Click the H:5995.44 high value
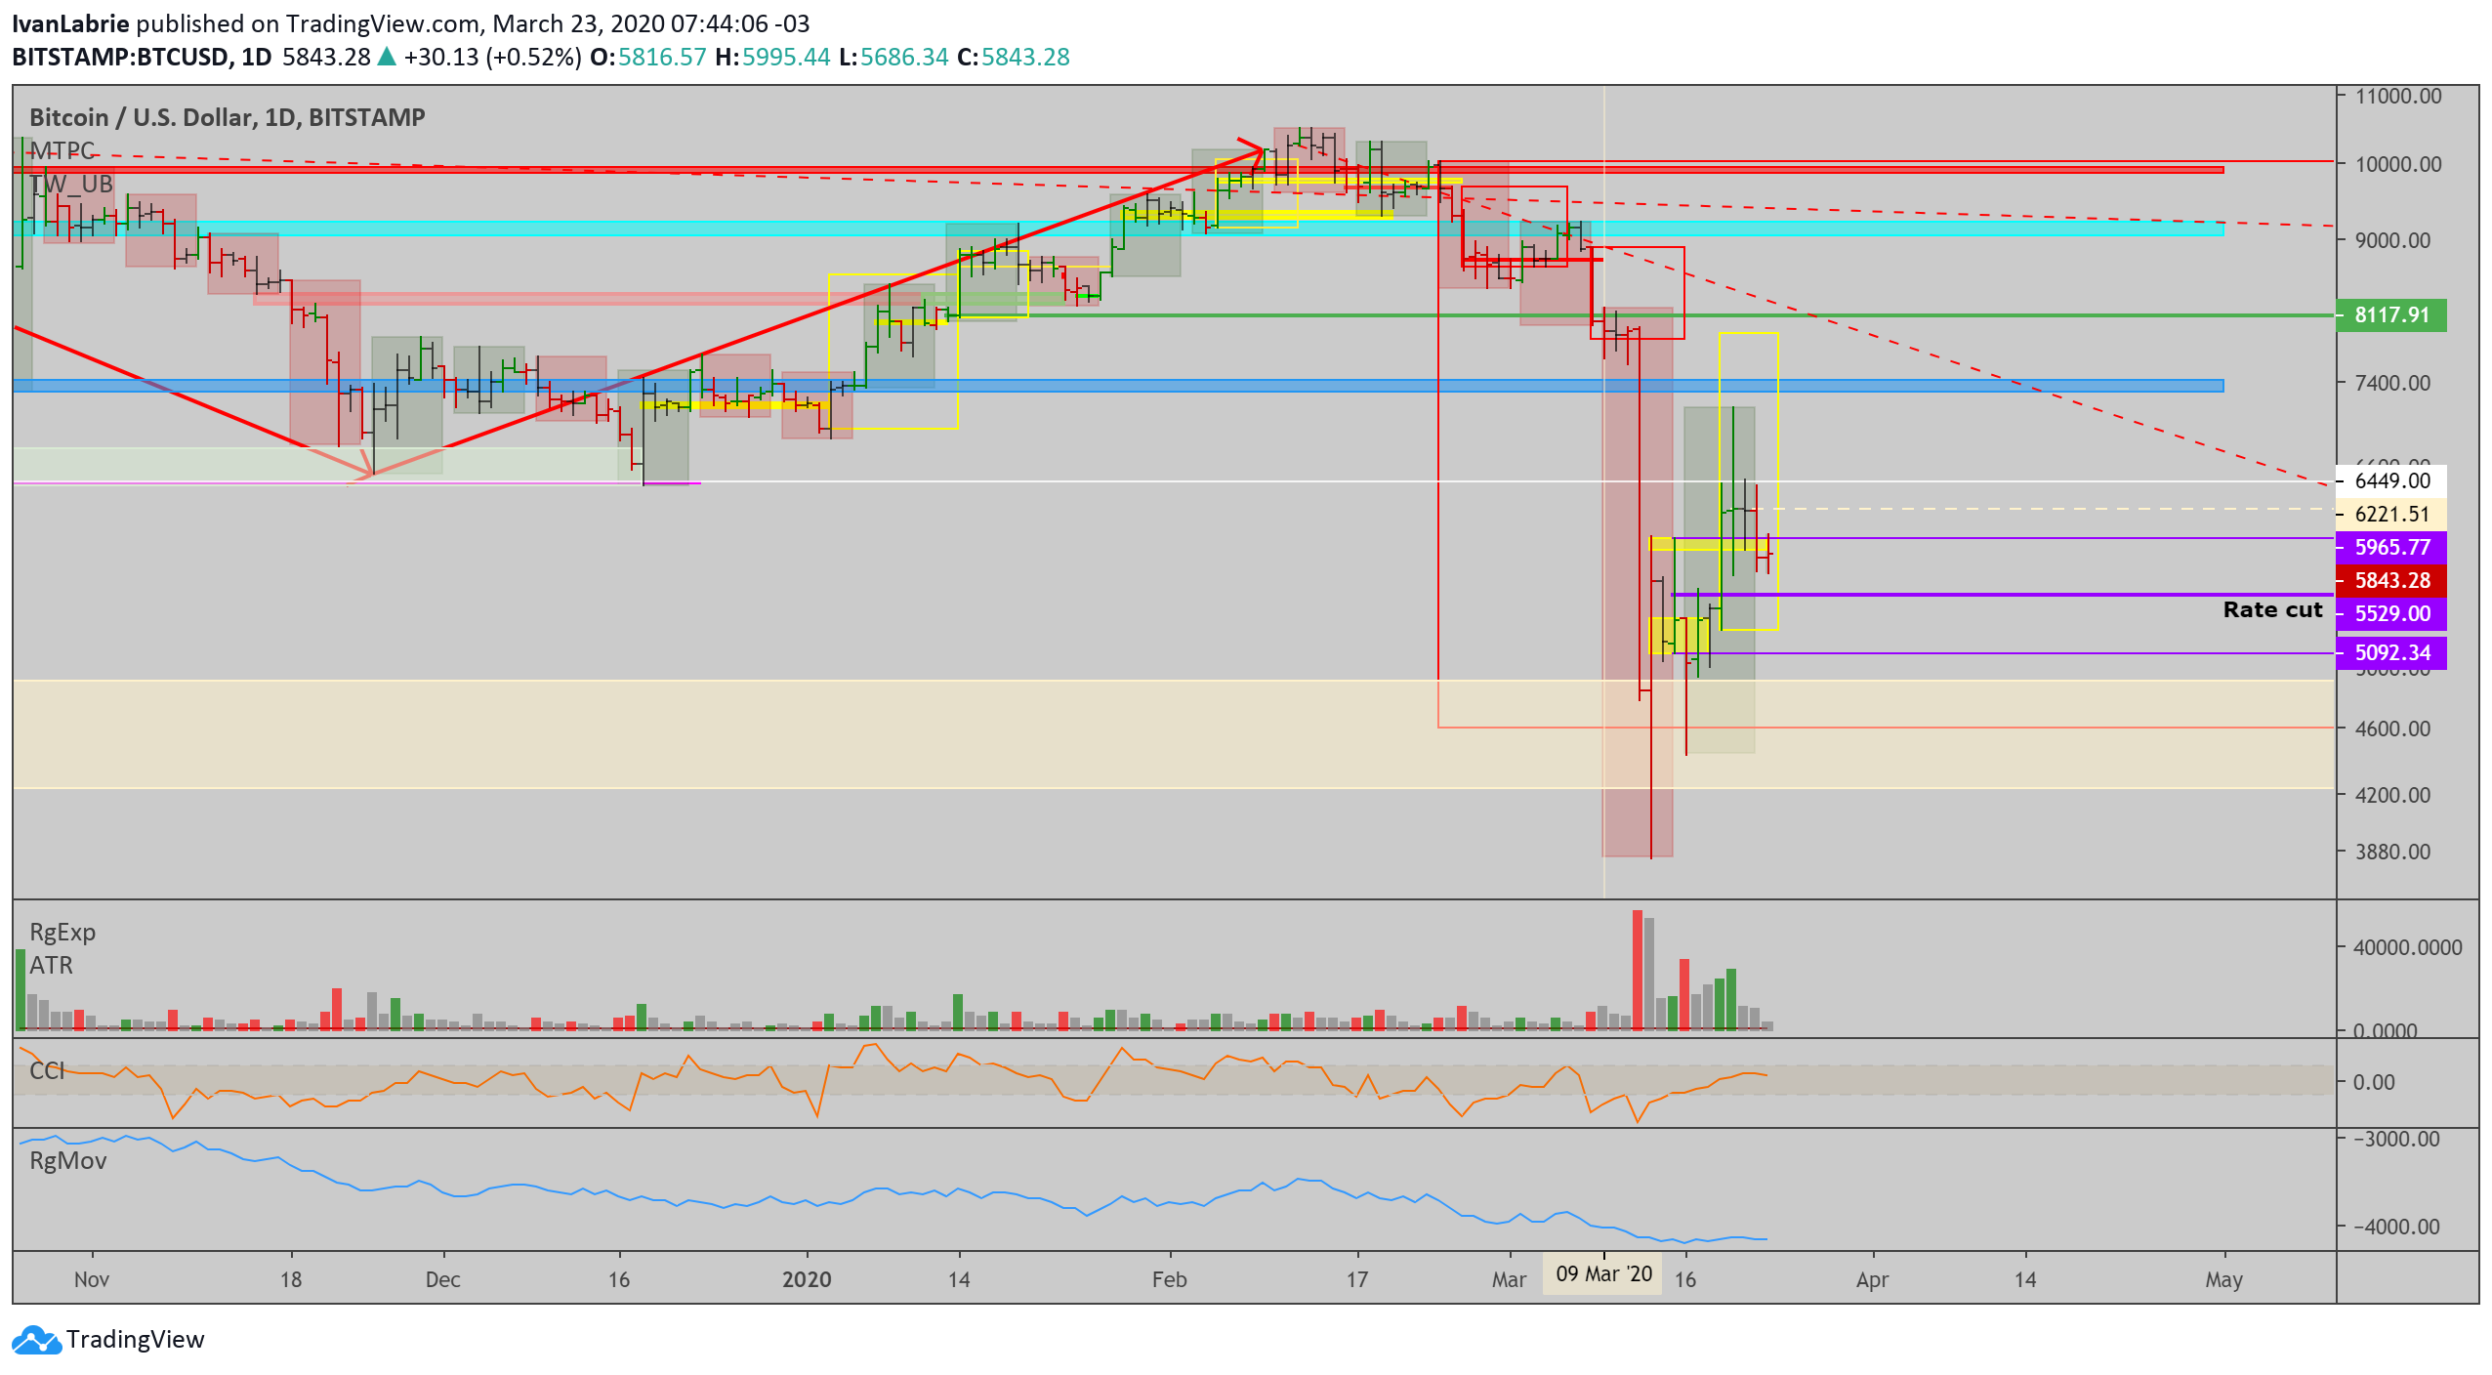Screen dimensions: 2492x1375 coord(772,58)
